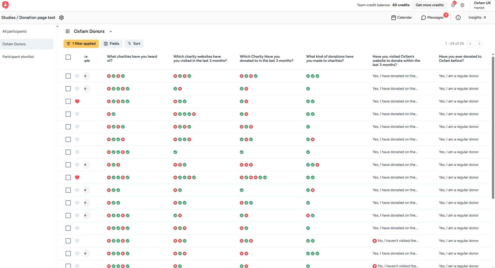The image size is (495, 268).
Task: Click 'What kind of donations' column header
Action: tap(330, 58)
